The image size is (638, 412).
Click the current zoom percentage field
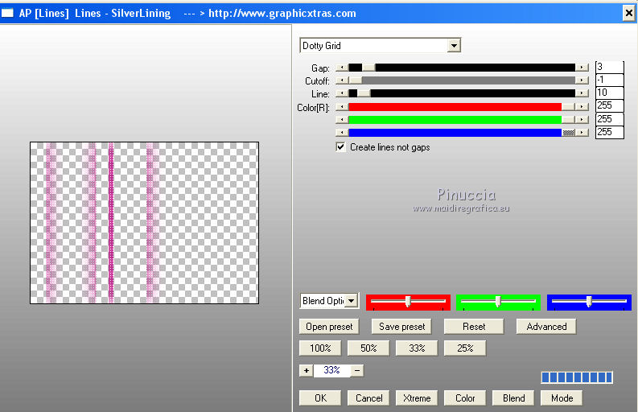click(331, 370)
